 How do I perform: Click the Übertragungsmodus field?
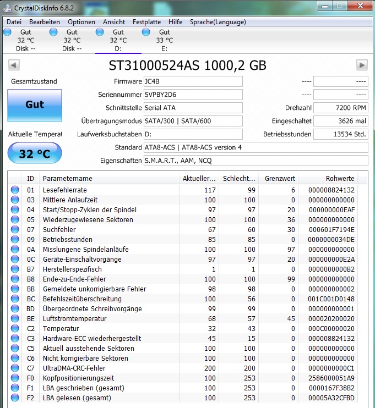pos(193,121)
